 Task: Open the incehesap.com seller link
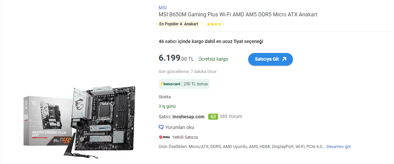pos(188,117)
